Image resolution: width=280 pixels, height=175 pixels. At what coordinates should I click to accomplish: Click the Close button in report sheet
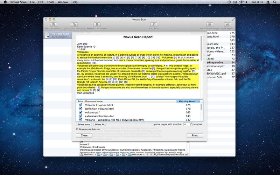pos(84,135)
